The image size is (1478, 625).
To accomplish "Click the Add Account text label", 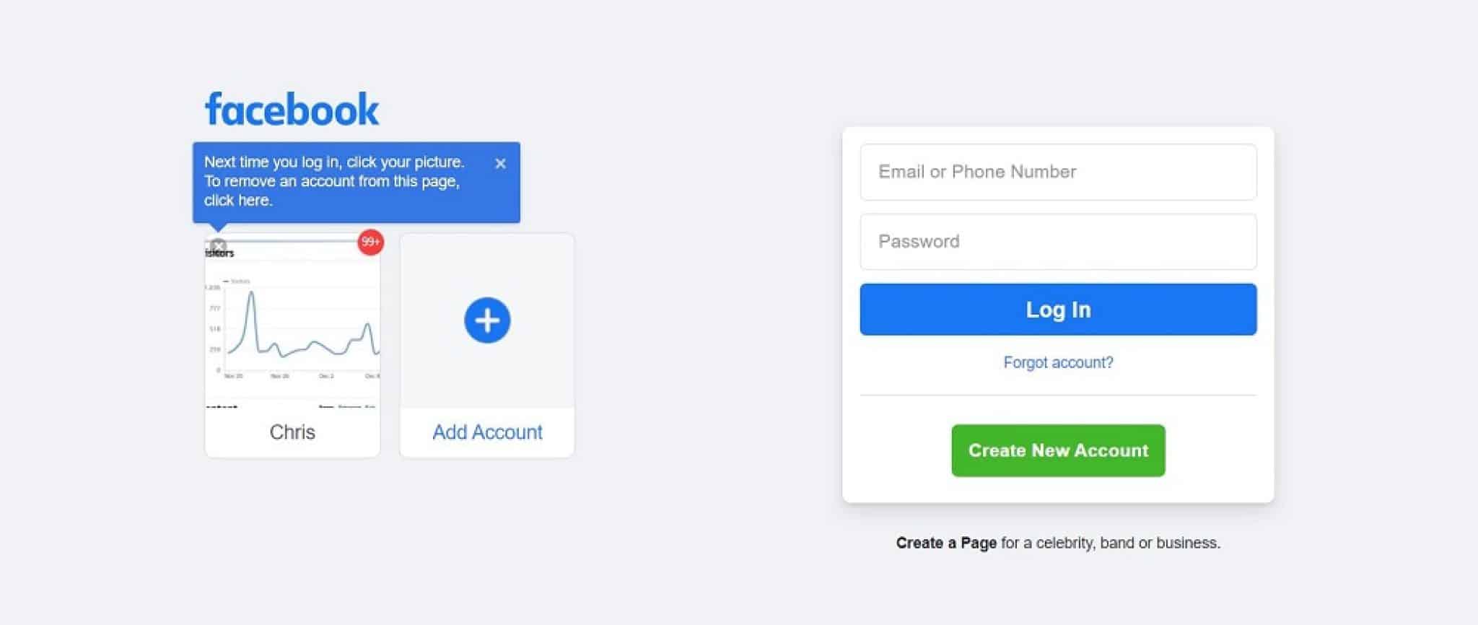I will 487,432.
